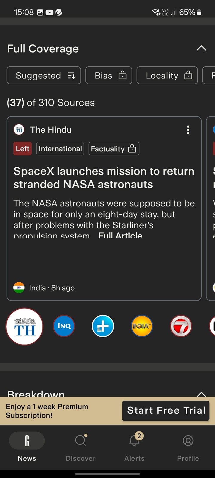Screen dimensions: 215x478
Task: Tap the battery status icon
Action: tap(199, 12)
